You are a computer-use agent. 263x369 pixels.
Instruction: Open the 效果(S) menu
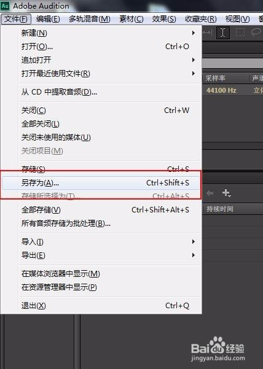(x=164, y=19)
